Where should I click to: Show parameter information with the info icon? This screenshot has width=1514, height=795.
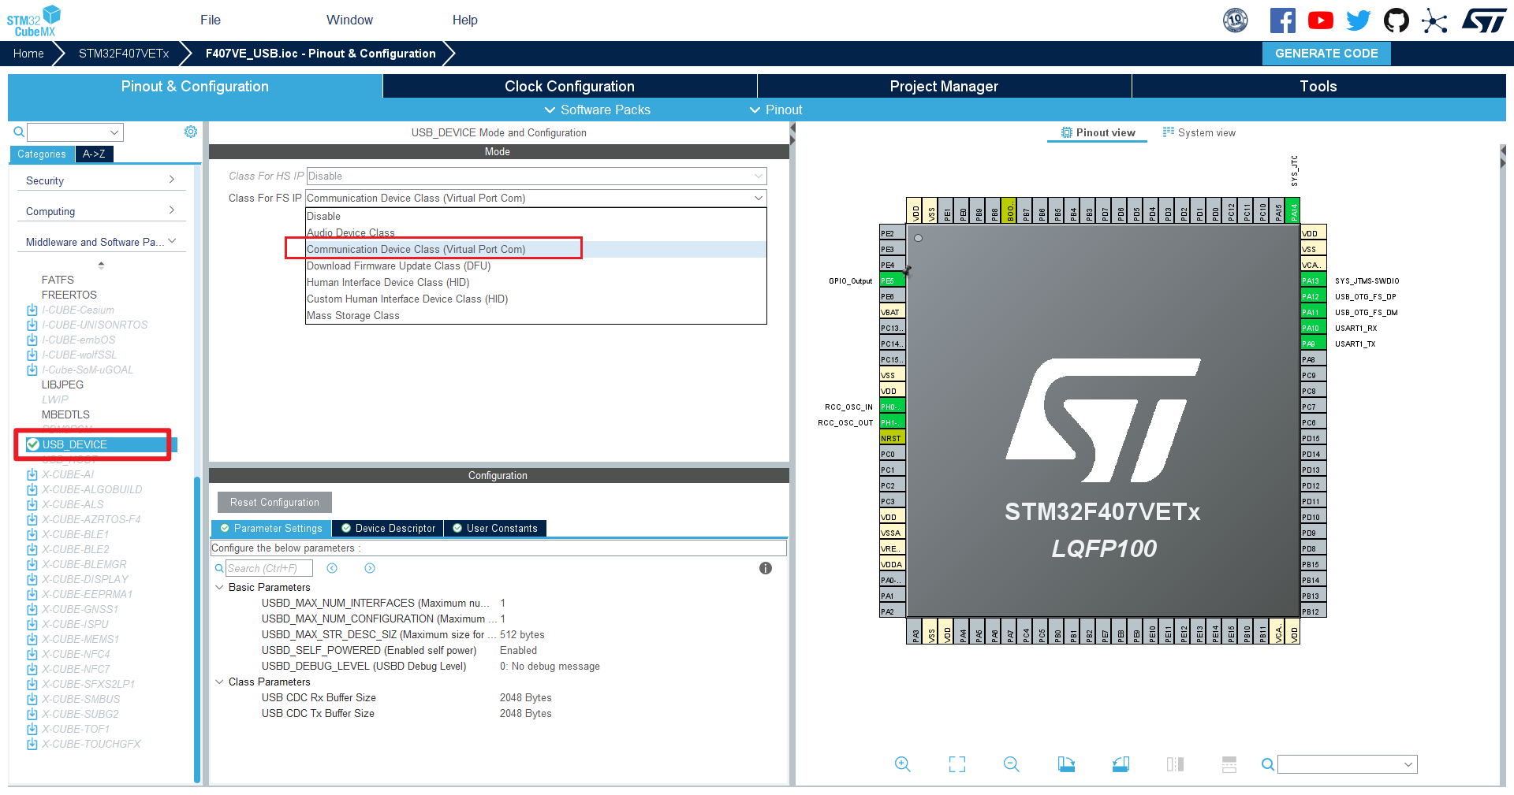(765, 568)
